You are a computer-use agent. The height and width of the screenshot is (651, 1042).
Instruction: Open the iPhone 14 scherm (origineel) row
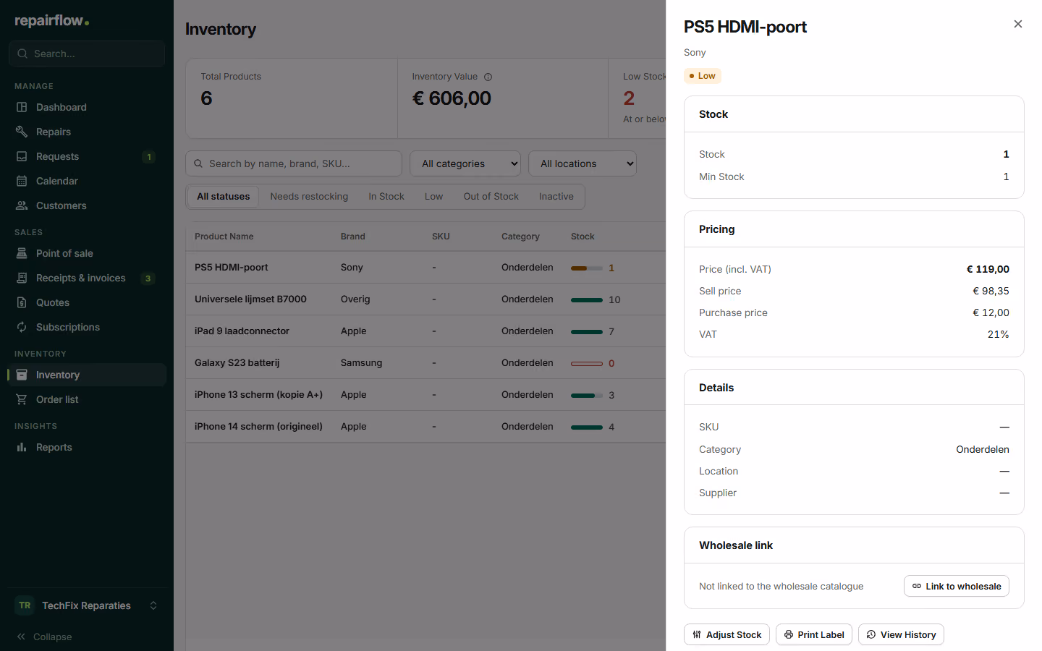pyautogui.click(x=425, y=426)
